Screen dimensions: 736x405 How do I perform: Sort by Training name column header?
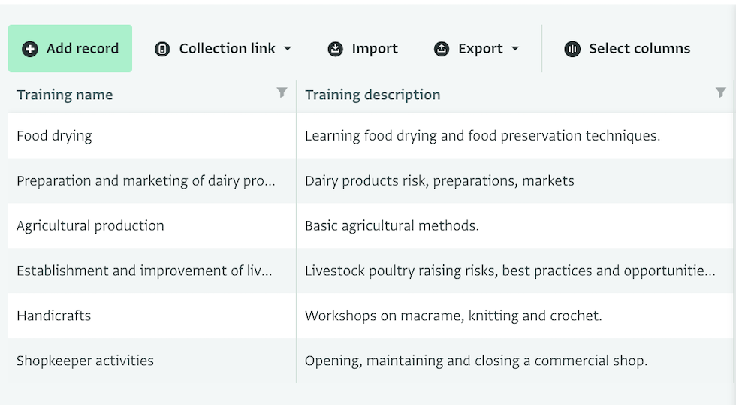click(65, 95)
